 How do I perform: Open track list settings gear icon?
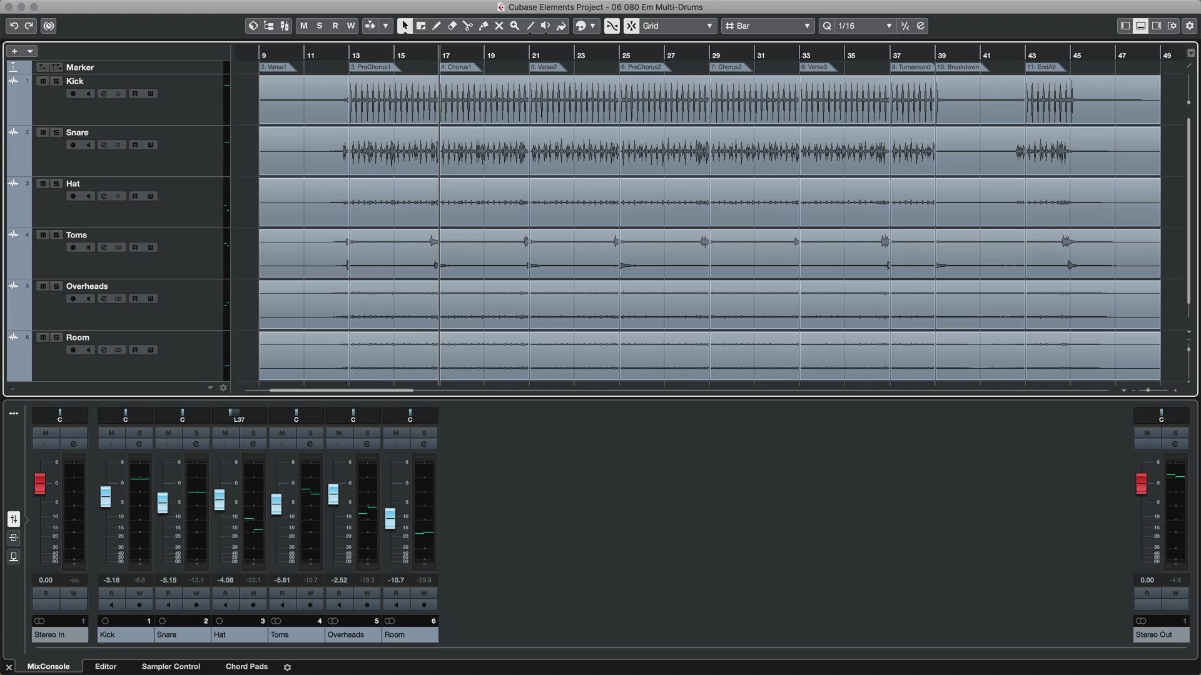click(x=223, y=388)
